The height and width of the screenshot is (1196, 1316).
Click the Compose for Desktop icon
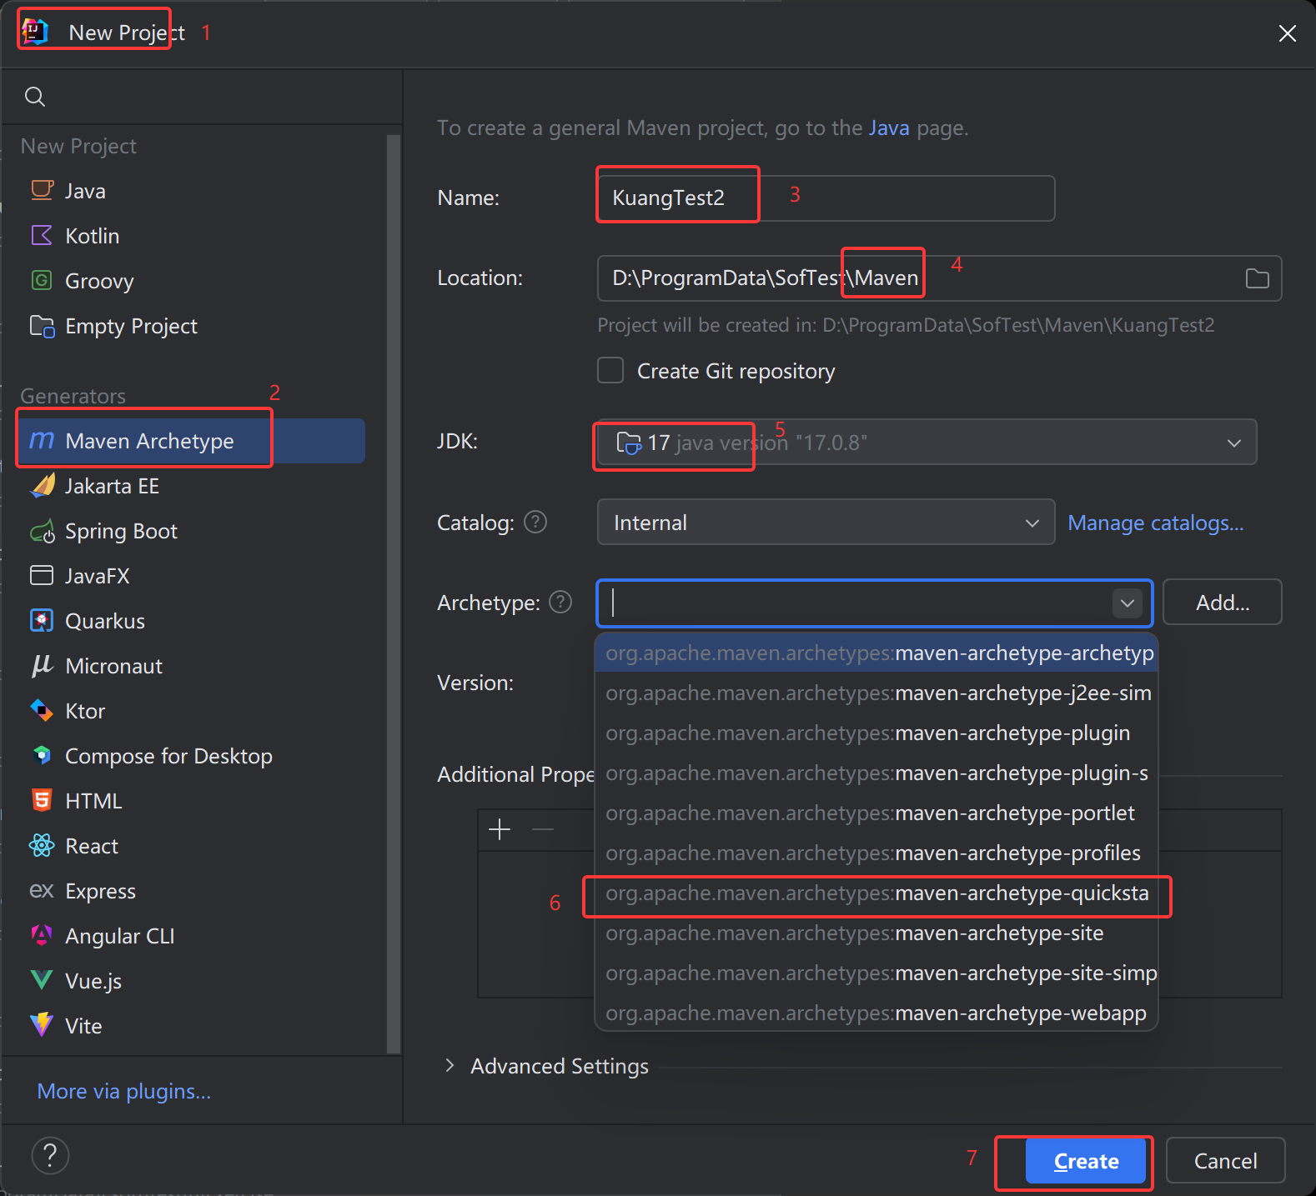coord(42,755)
